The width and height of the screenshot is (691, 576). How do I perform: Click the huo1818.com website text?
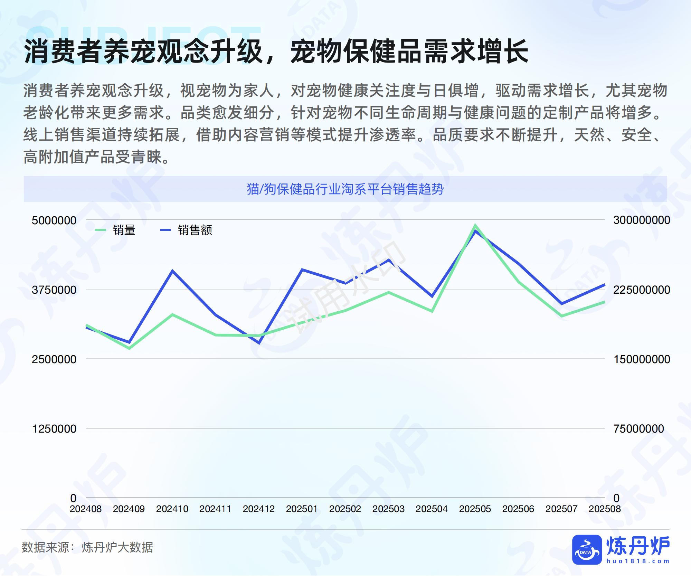[x=638, y=561]
